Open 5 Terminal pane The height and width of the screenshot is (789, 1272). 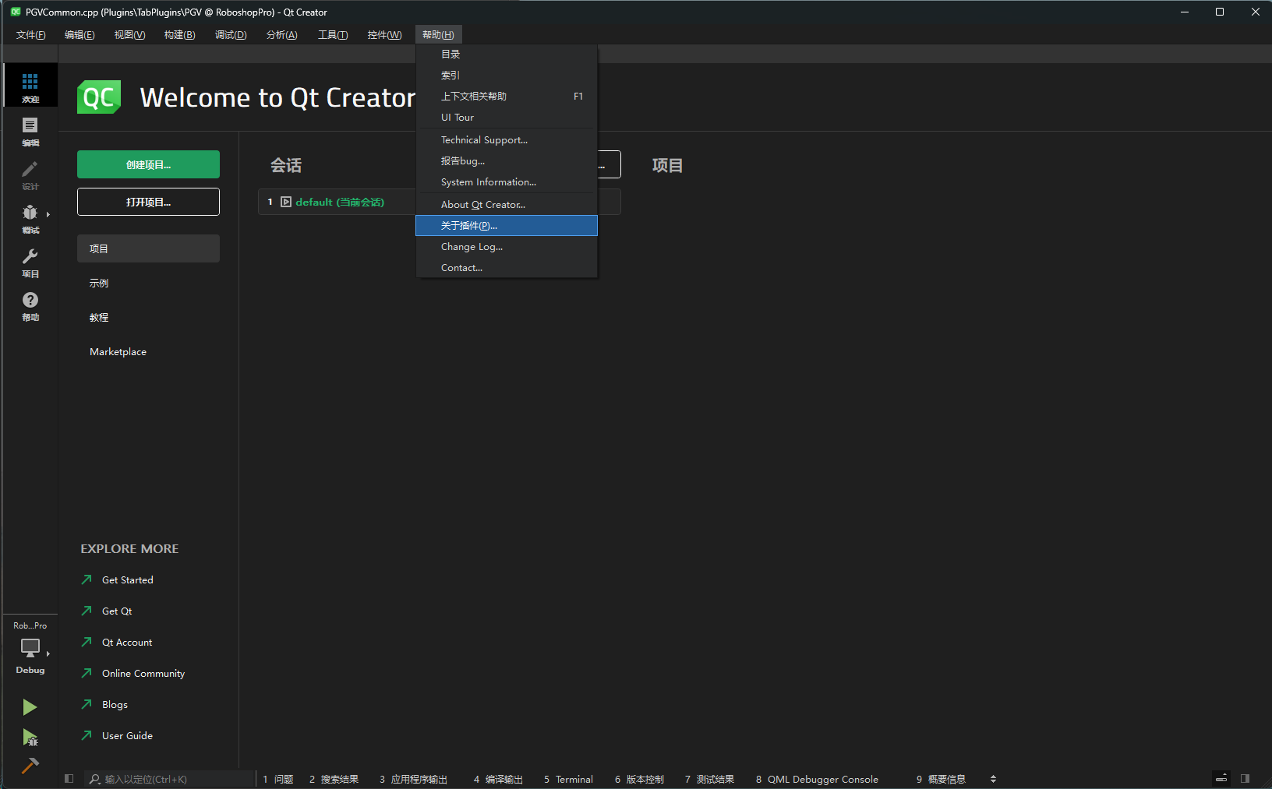point(568,779)
